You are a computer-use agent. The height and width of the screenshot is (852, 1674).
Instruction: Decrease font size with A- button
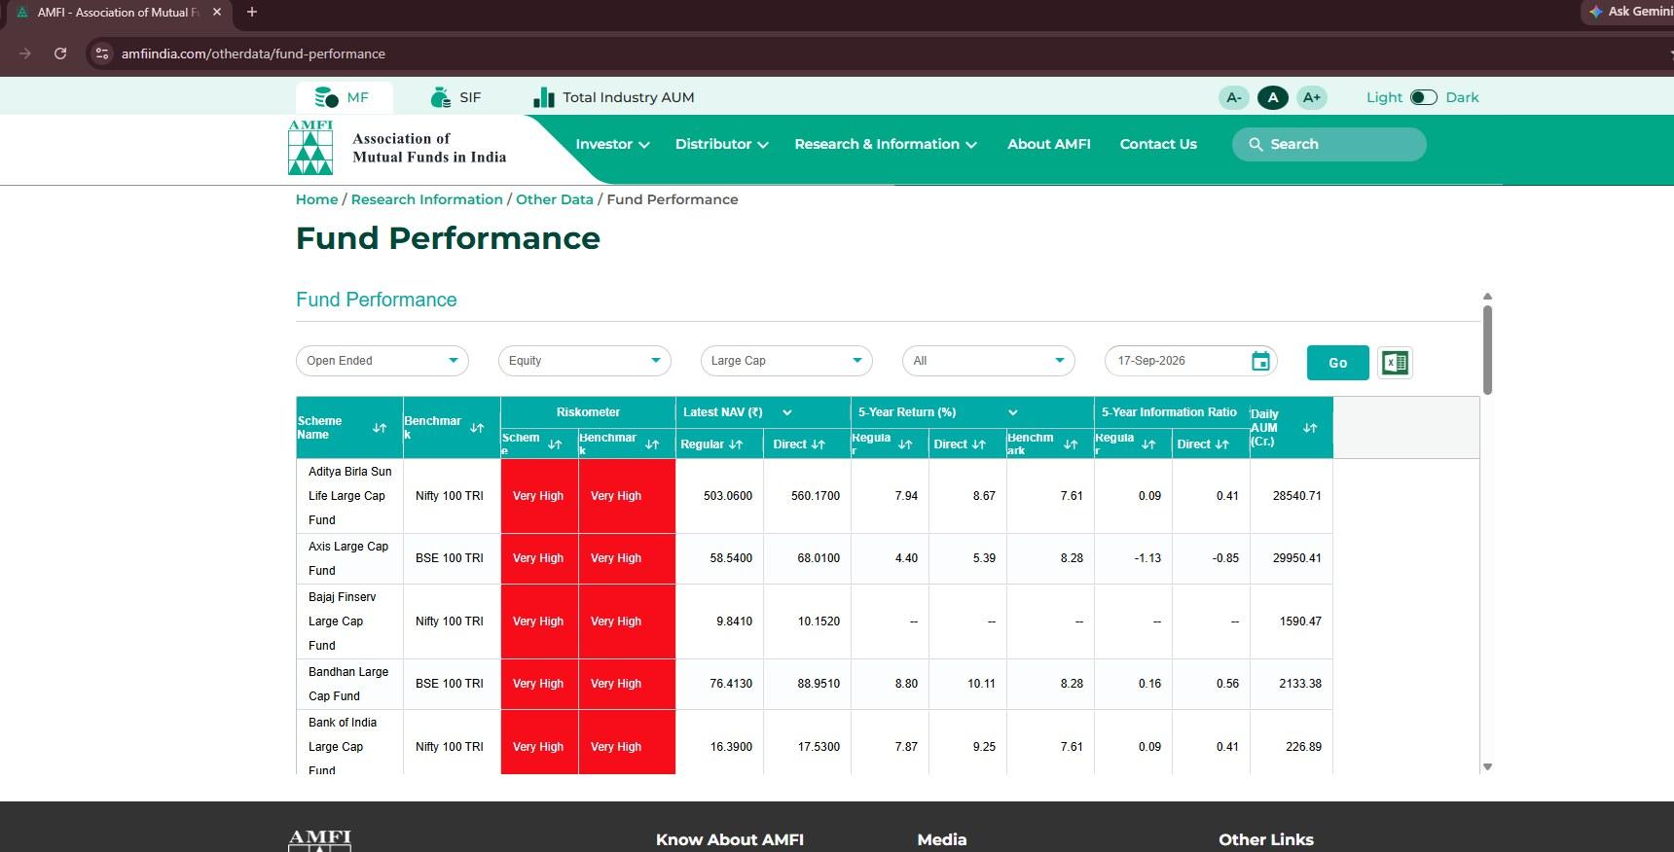point(1234,97)
